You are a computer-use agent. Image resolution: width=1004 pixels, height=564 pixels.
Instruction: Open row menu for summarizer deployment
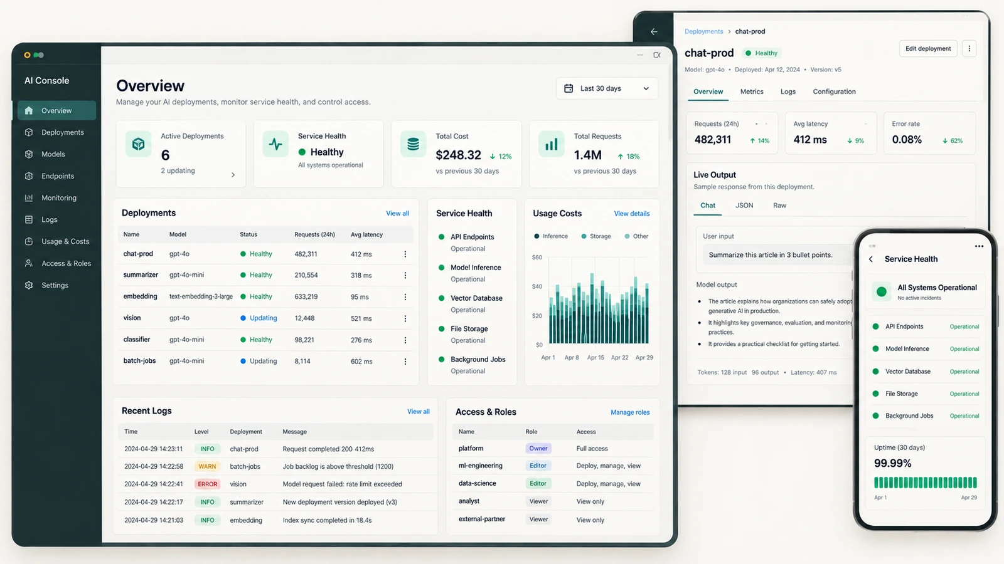405,275
